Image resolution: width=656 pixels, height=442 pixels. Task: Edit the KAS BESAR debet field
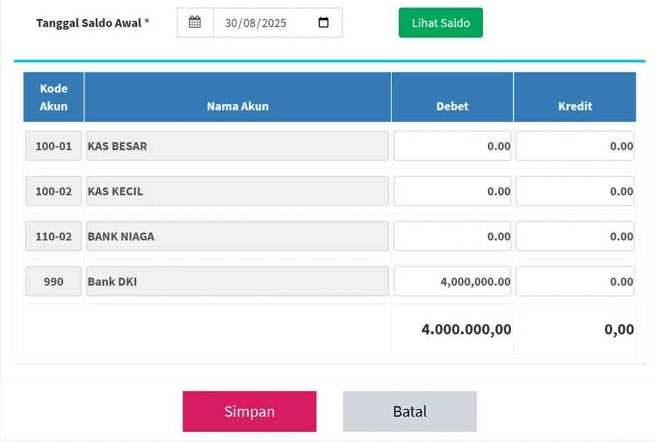click(452, 146)
